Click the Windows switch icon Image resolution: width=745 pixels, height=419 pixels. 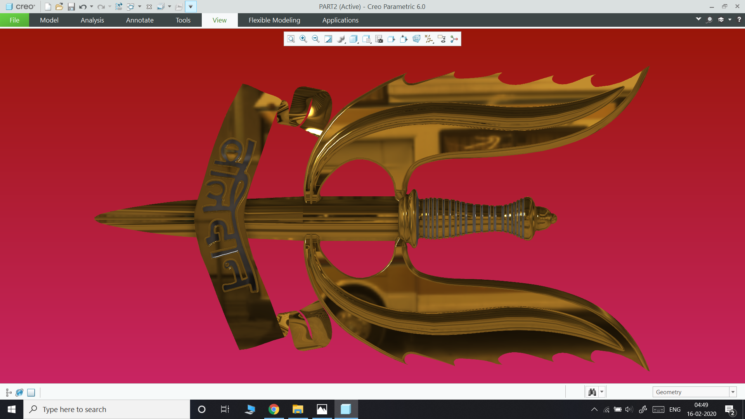point(131,7)
